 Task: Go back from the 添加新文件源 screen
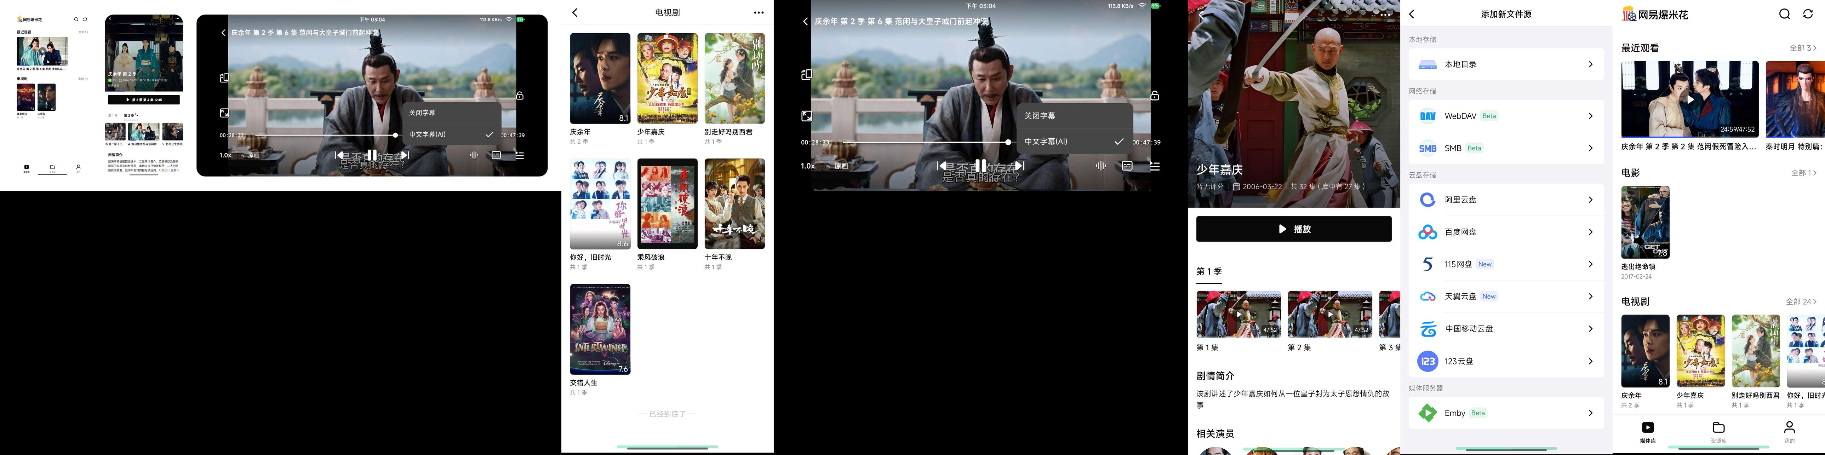tap(1411, 14)
